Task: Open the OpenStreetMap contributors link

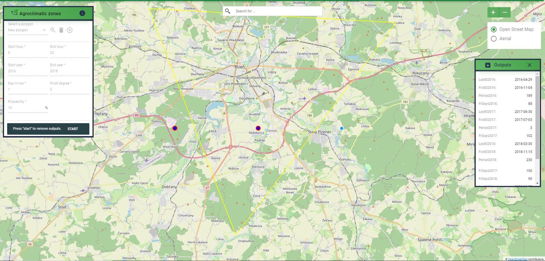Action: 517,259
